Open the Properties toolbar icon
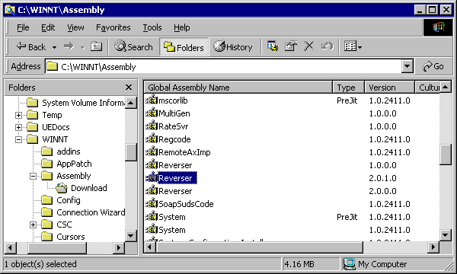The height and width of the screenshot is (274, 457). [291, 46]
